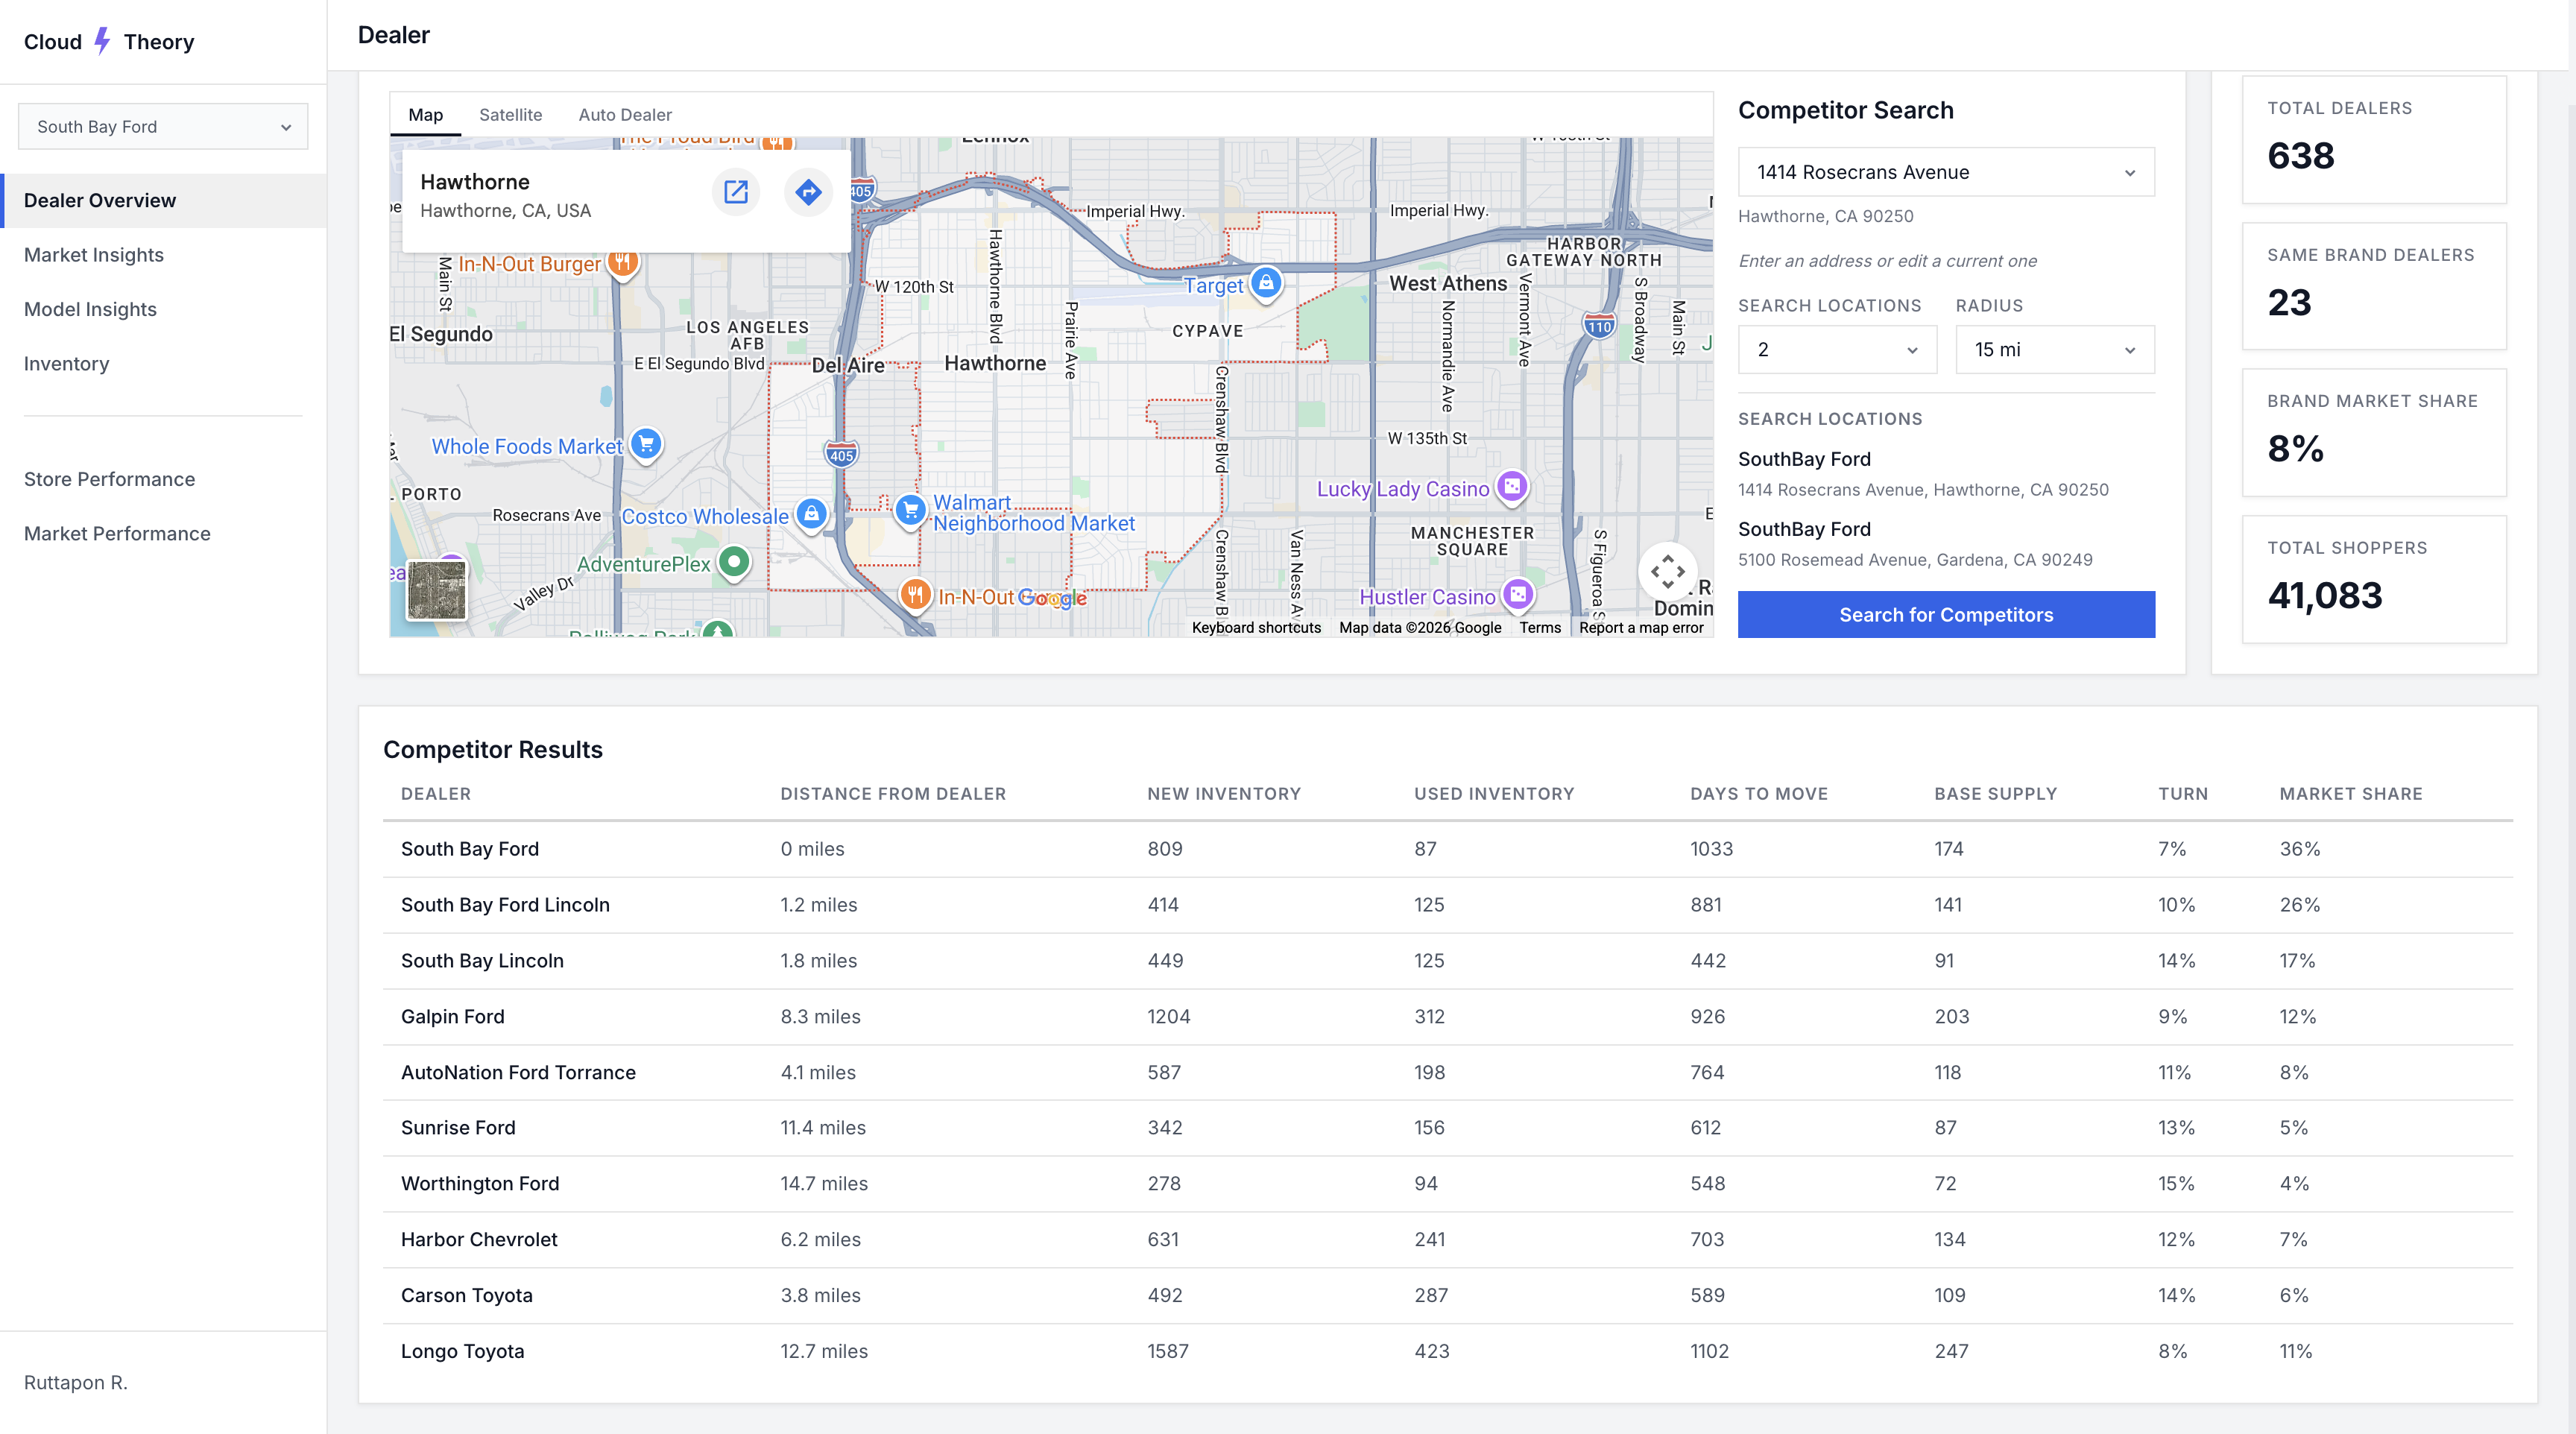Click the 1414 Rosecrans Avenue Hawthorne search location
The width and height of the screenshot is (2576, 1434).
pyautogui.click(x=1922, y=474)
